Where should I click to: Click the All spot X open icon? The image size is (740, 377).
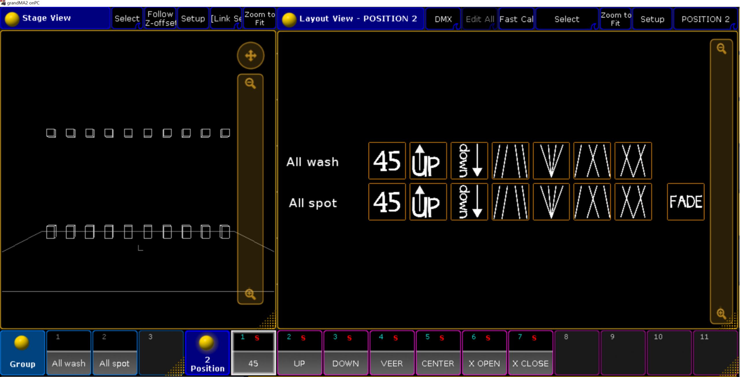[592, 202]
